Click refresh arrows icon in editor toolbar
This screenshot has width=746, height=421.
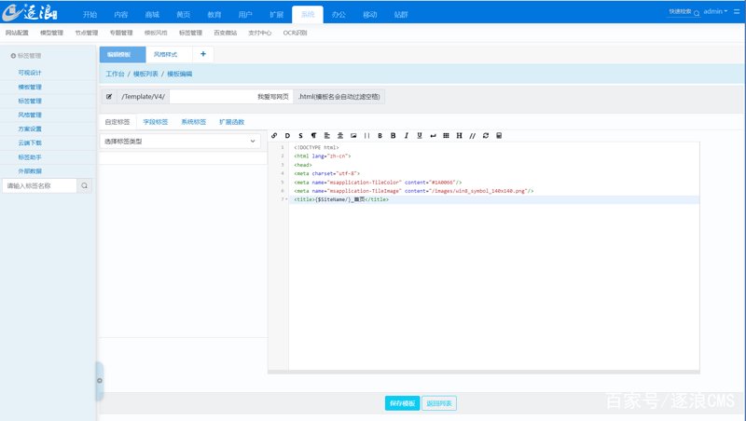(x=486, y=135)
